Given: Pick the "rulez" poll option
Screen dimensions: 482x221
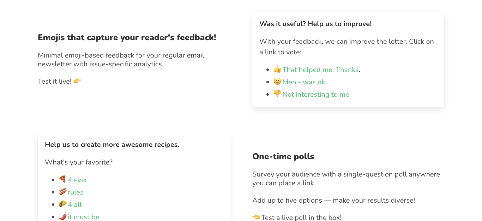Looking at the screenshot, I should pos(76,192).
